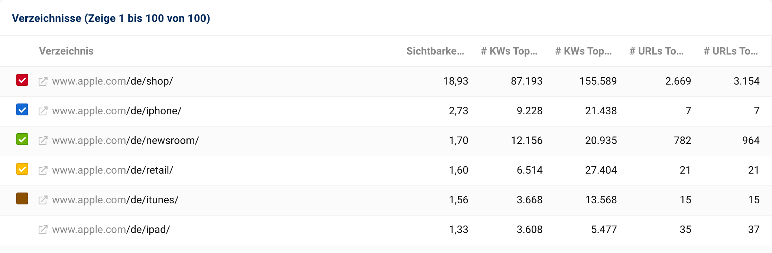
Task: Uncheck the blue /de/iphone/ checkbox
Action: click(22, 110)
